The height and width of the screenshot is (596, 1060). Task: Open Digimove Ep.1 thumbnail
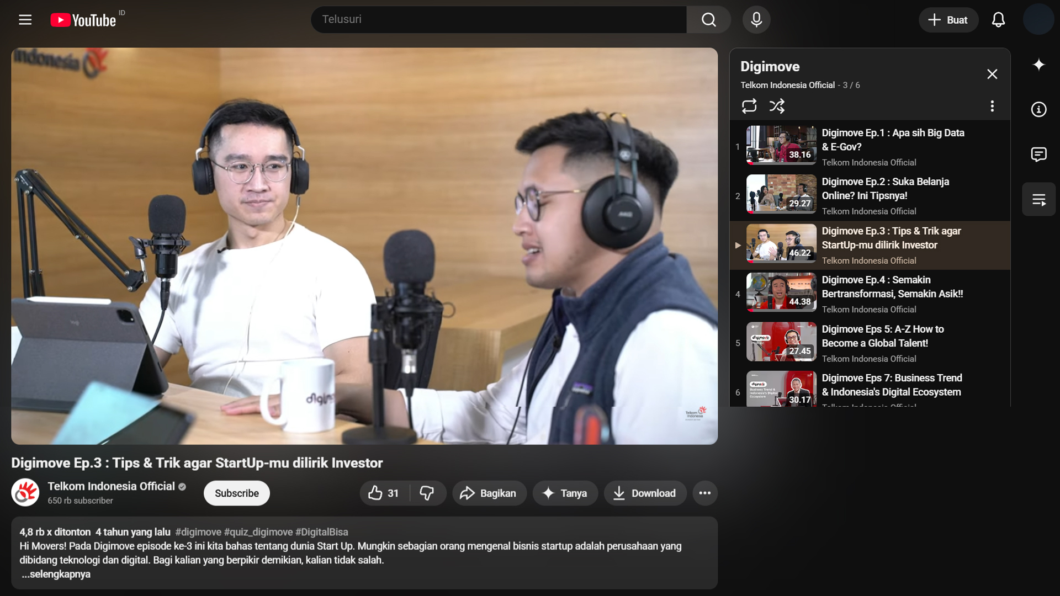point(781,145)
